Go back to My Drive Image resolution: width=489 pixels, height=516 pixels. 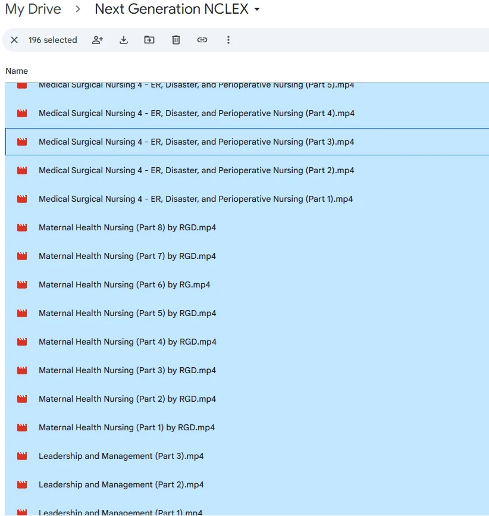(x=33, y=9)
